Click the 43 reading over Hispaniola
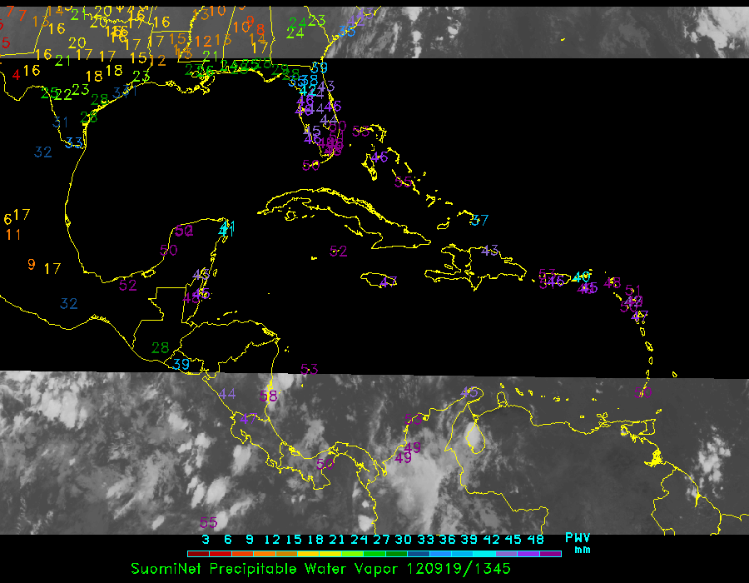 coord(489,250)
